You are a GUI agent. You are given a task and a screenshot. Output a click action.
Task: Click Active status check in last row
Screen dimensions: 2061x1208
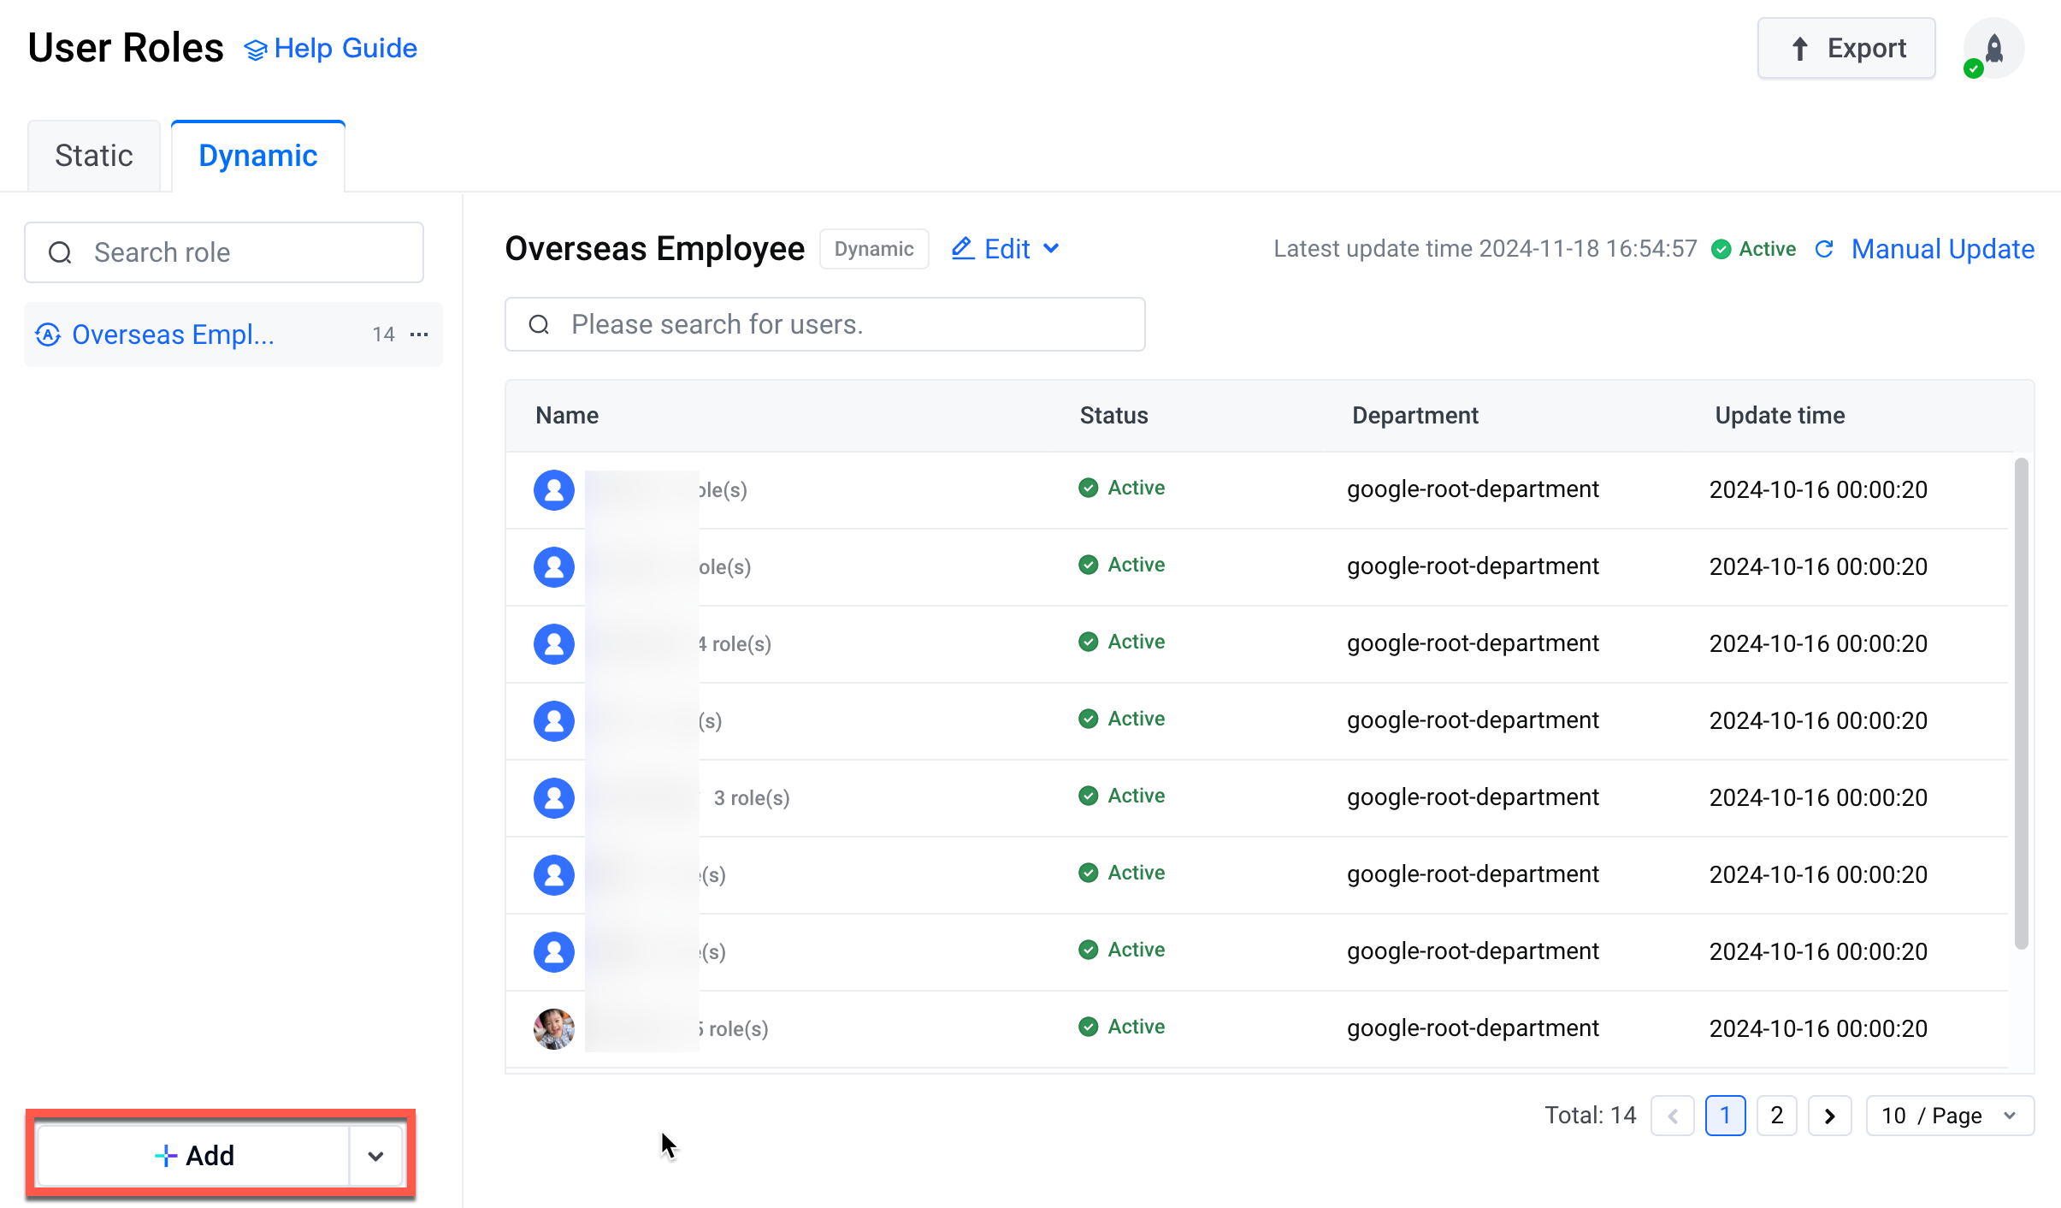coord(1089,1027)
